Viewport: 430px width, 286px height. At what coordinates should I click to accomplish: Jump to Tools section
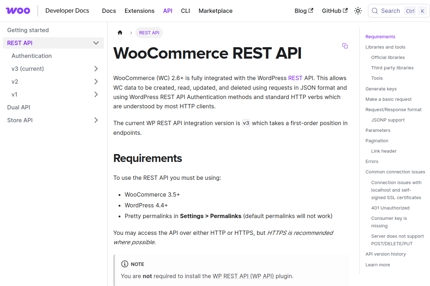point(377,78)
